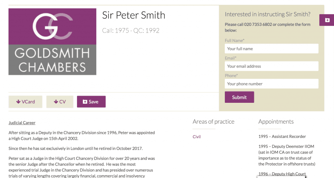334x178 pixels.
Task: Submit the instruction enquiry form
Action: tap(240, 97)
